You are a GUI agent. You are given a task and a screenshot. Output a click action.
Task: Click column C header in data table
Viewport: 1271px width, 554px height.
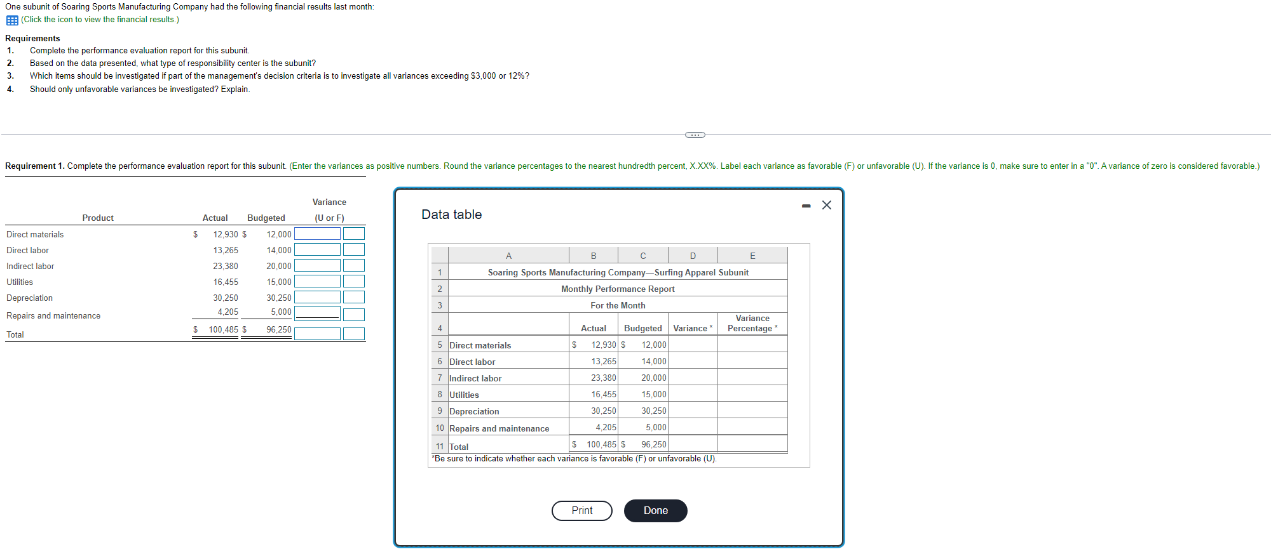(643, 256)
